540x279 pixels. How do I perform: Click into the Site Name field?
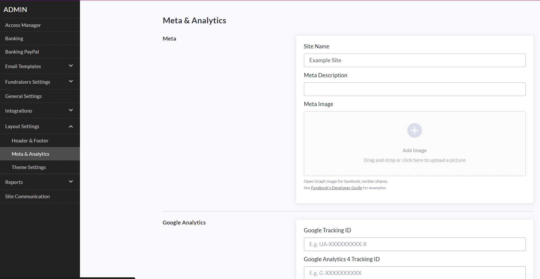(415, 60)
